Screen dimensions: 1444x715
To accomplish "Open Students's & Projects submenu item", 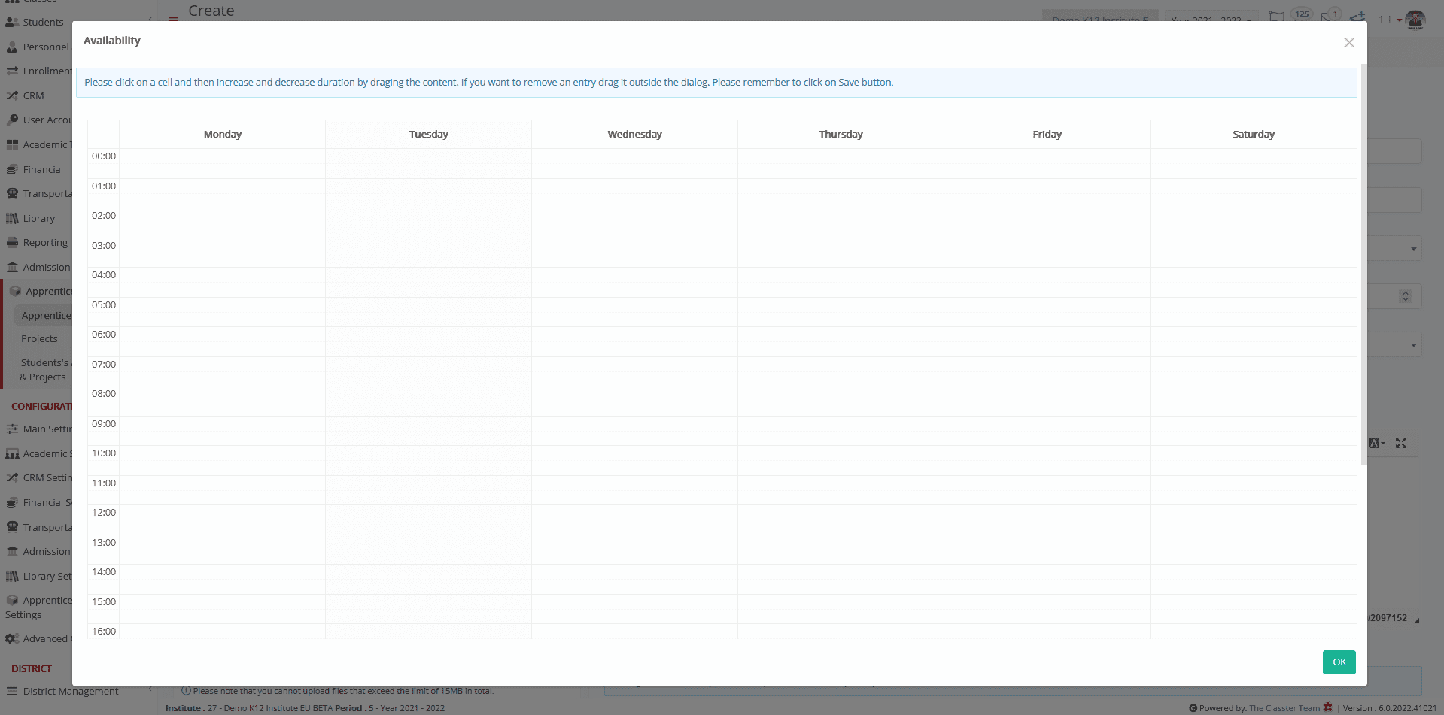I will click(x=44, y=370).
